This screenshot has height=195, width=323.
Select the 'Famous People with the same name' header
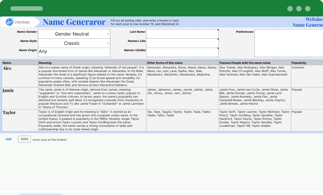coord(255,63)
